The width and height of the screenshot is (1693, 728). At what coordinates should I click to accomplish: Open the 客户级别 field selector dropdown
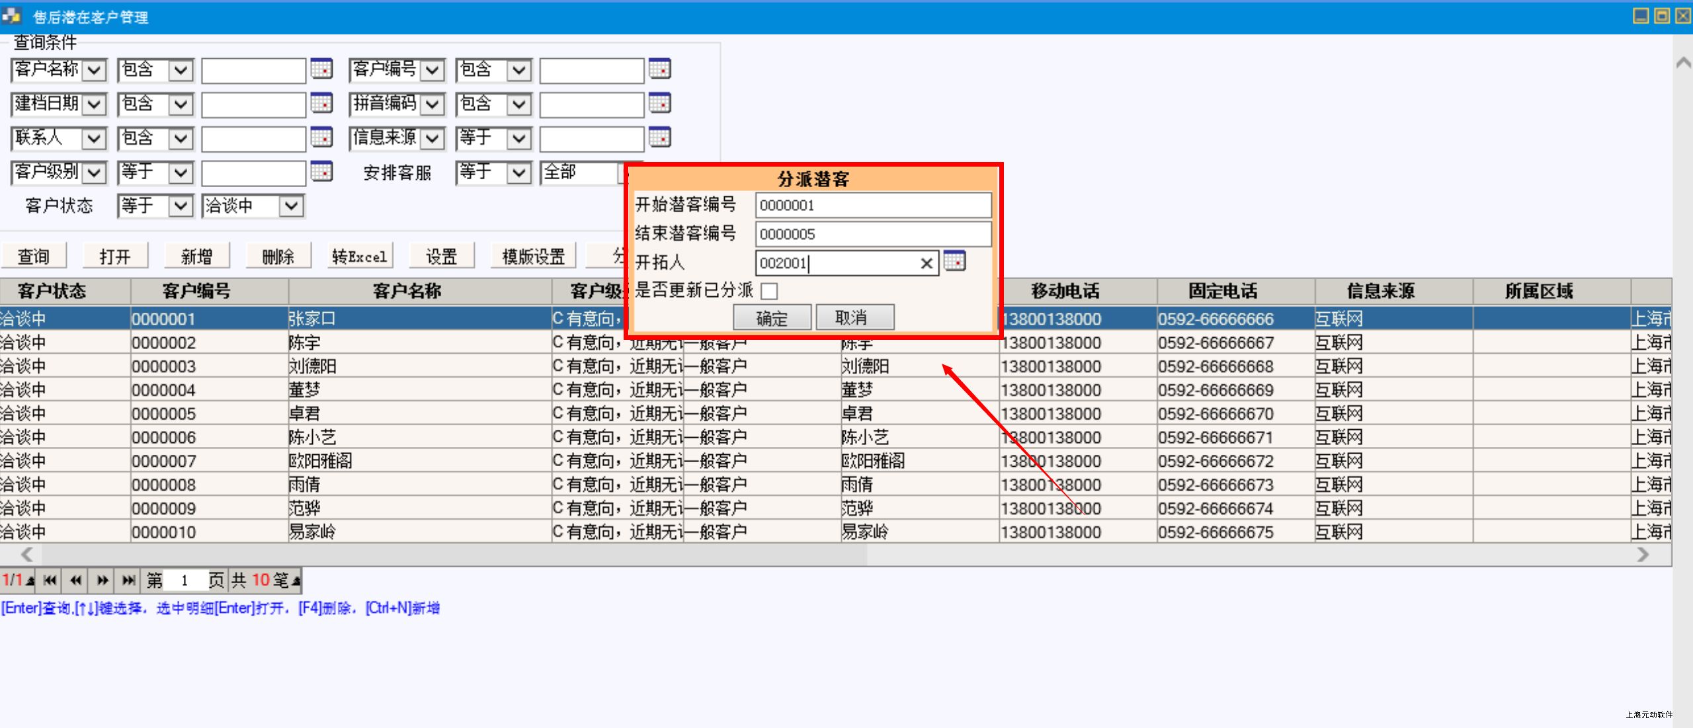point(95,173)
